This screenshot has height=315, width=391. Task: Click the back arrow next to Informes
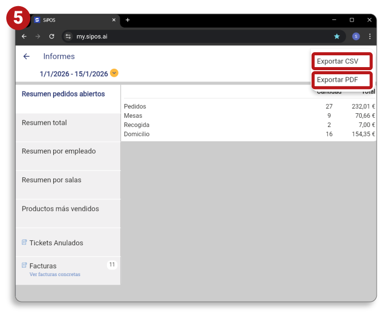point(27,56)
